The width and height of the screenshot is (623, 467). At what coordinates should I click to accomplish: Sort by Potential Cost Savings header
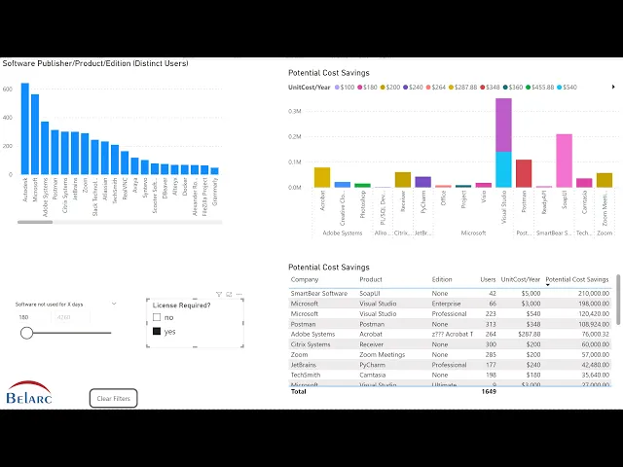(577, 279)
